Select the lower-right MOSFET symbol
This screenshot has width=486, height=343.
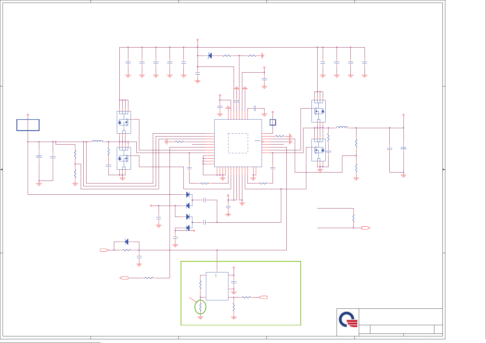click(319, 150)
